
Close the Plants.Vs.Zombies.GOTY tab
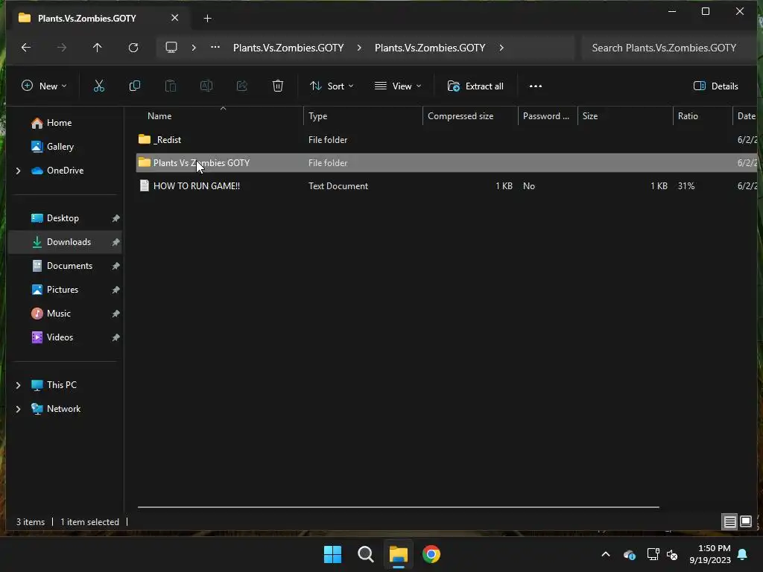[174, 18]
